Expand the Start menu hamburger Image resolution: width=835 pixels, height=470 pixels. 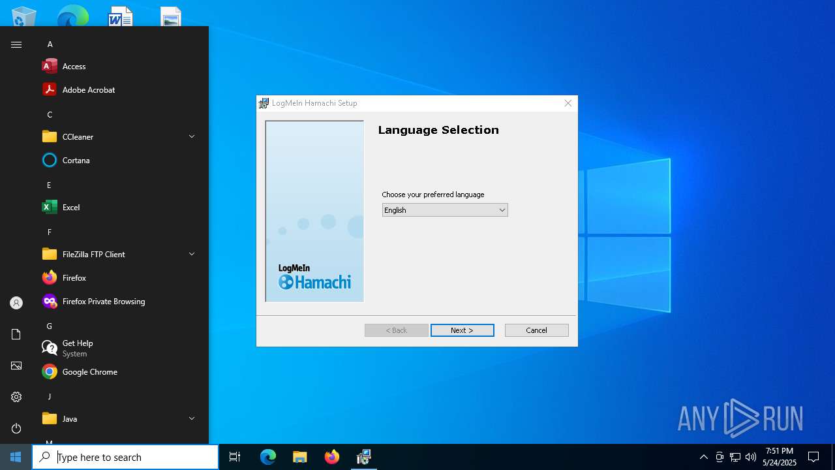point(16,44)
